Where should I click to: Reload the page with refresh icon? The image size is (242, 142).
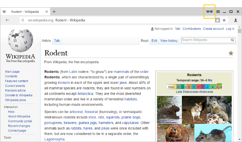(23, 20)
